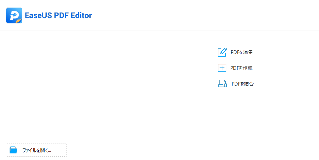Screen dimensions: 319x160
Task: Click the characters 作成 in the create option
Action: pyautogui.click(x=248, y=68)
